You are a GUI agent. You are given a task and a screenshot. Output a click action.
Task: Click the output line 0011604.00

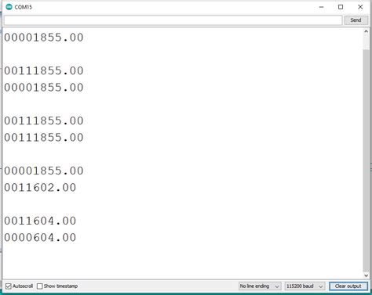[x=40, y=221]
